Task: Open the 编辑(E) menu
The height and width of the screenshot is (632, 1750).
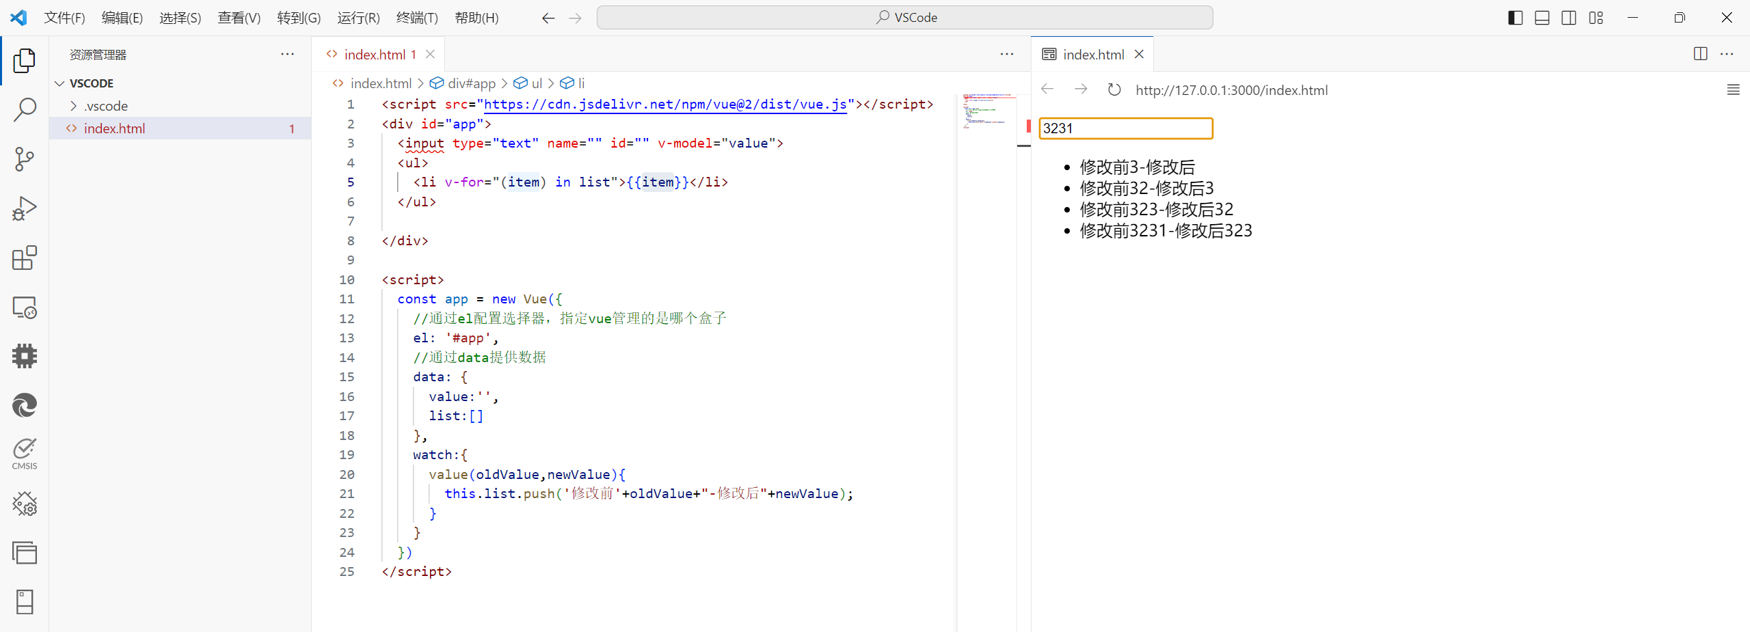Action: pos(122,18)
